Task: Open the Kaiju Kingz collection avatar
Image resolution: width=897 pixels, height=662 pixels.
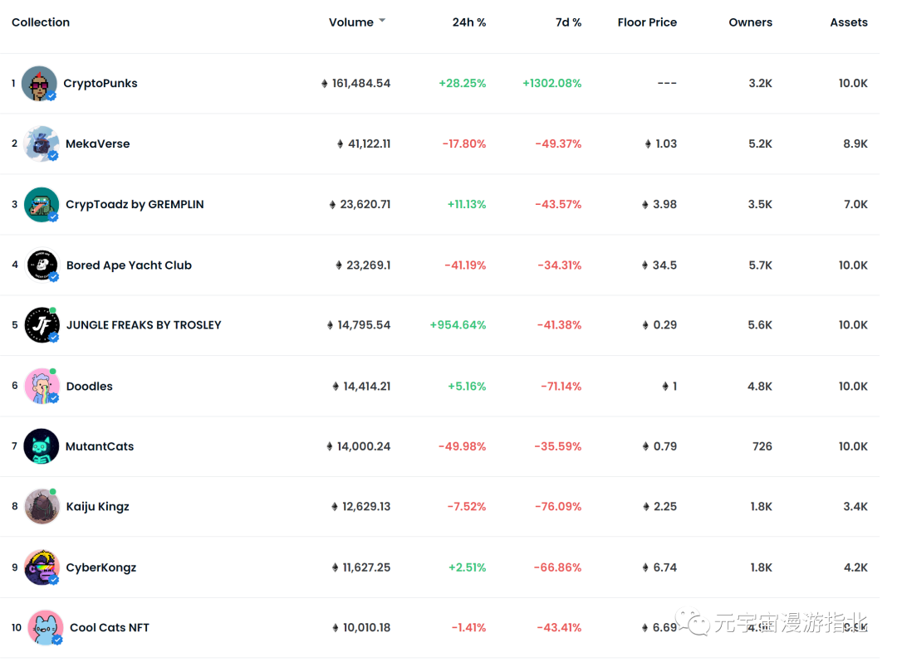Action: click(x=42, y=507)
